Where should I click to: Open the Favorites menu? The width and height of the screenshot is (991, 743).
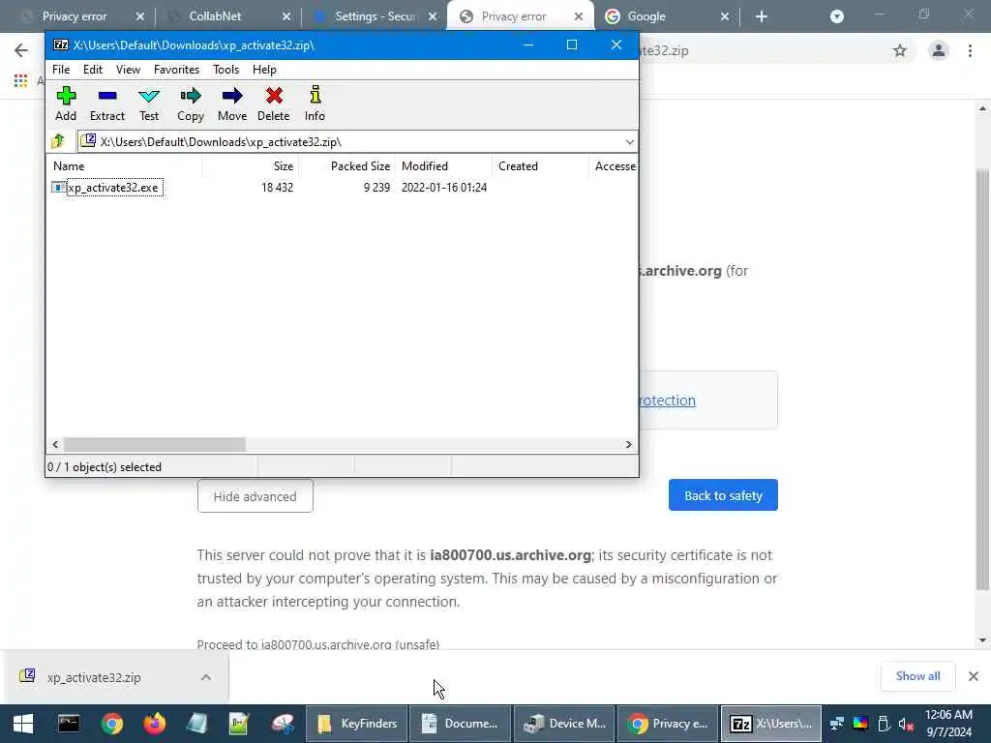tap(176, 70)
